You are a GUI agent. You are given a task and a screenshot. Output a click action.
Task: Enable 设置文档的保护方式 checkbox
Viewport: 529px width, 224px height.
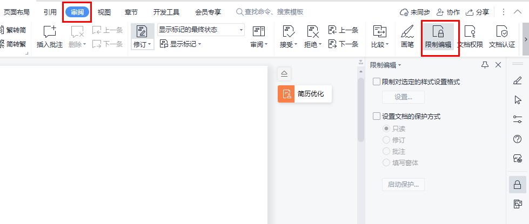click(x=377, y=117)
